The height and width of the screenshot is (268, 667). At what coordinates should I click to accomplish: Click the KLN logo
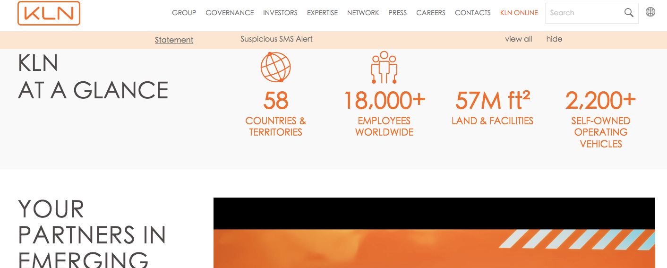(49, 13)
